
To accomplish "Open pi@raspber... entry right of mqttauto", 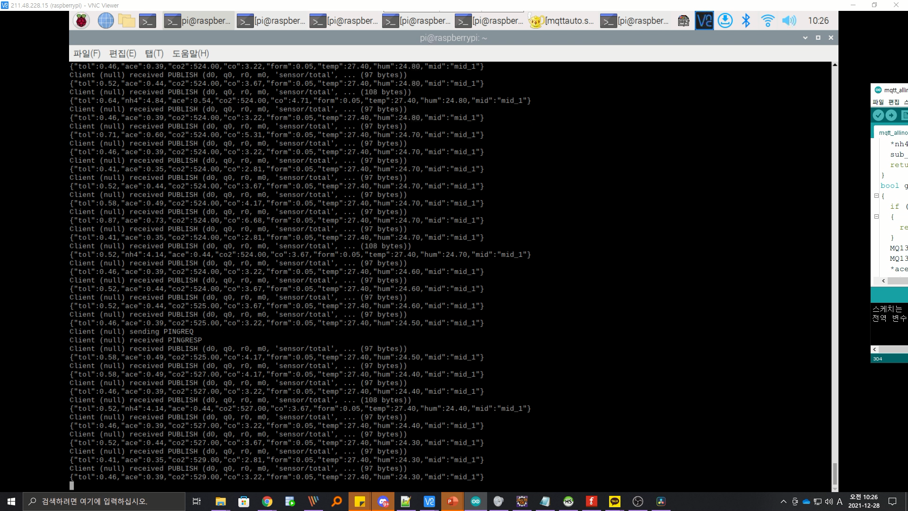I will (x=635, y=21).
